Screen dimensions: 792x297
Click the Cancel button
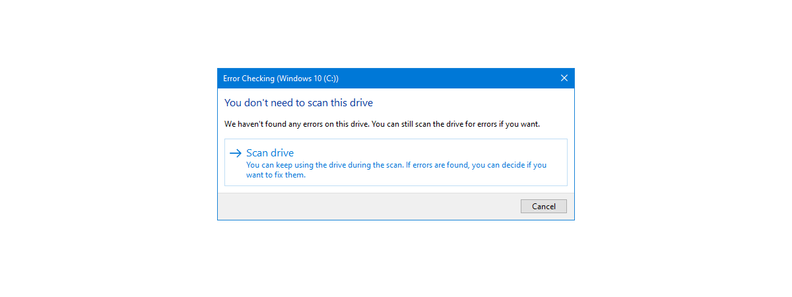[x=543, y=206]
